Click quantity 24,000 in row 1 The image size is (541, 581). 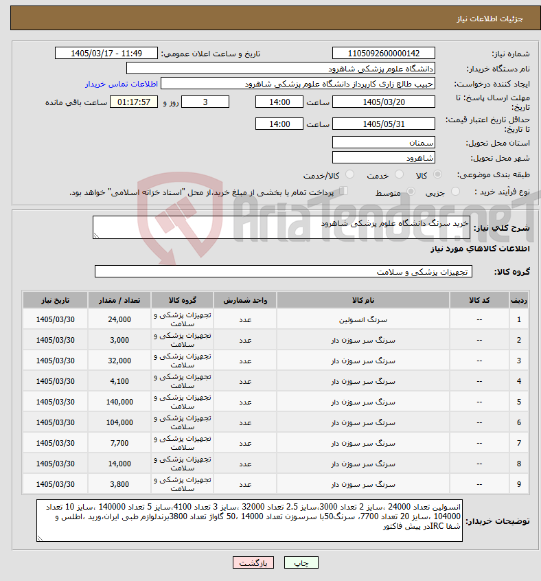(x=119, y=319)
